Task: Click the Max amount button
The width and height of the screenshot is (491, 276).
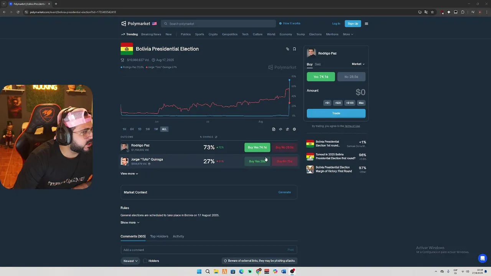Action: (x=361, y=103)
